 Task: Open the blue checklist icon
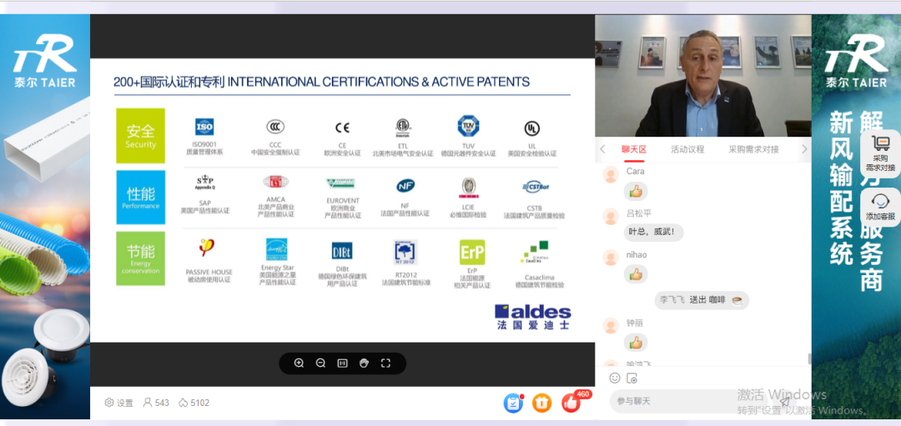tap(513, 403)
